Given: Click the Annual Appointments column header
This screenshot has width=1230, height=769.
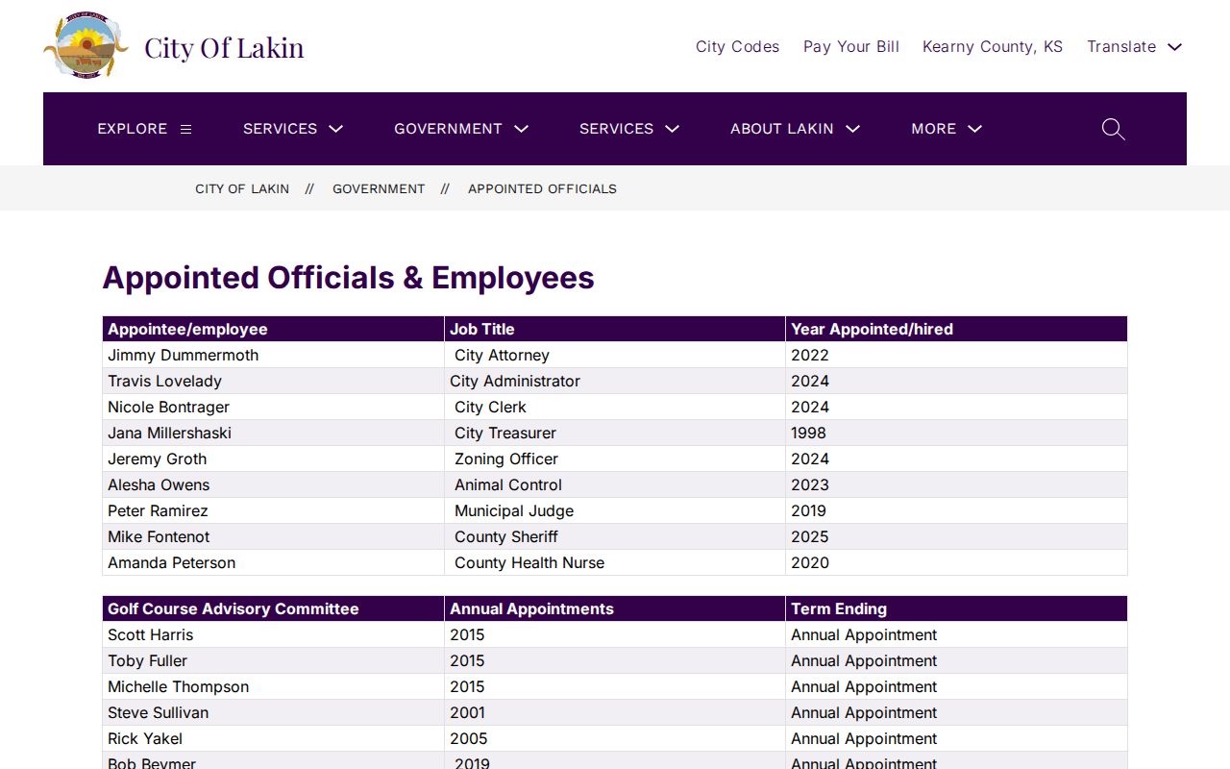Looking at the screenshot, I should pos(615,608).
